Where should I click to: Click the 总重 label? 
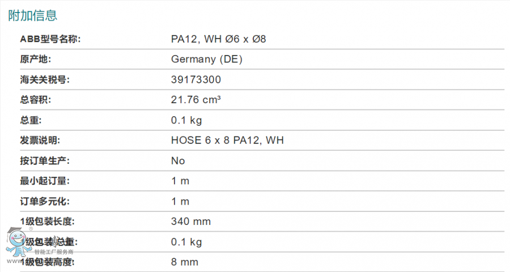click(x=31, y=120)
